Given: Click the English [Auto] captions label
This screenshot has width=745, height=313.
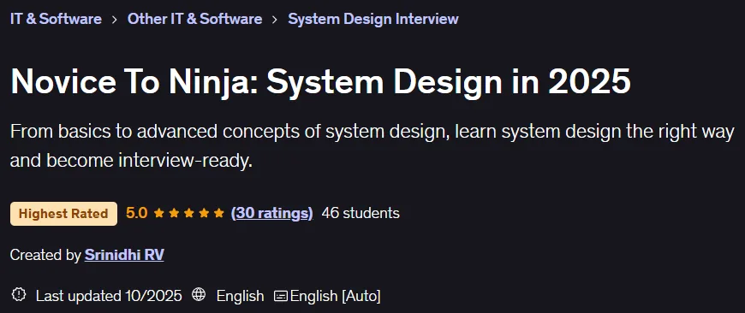Looking at the screenshot, I should click(x=335, y=296).
